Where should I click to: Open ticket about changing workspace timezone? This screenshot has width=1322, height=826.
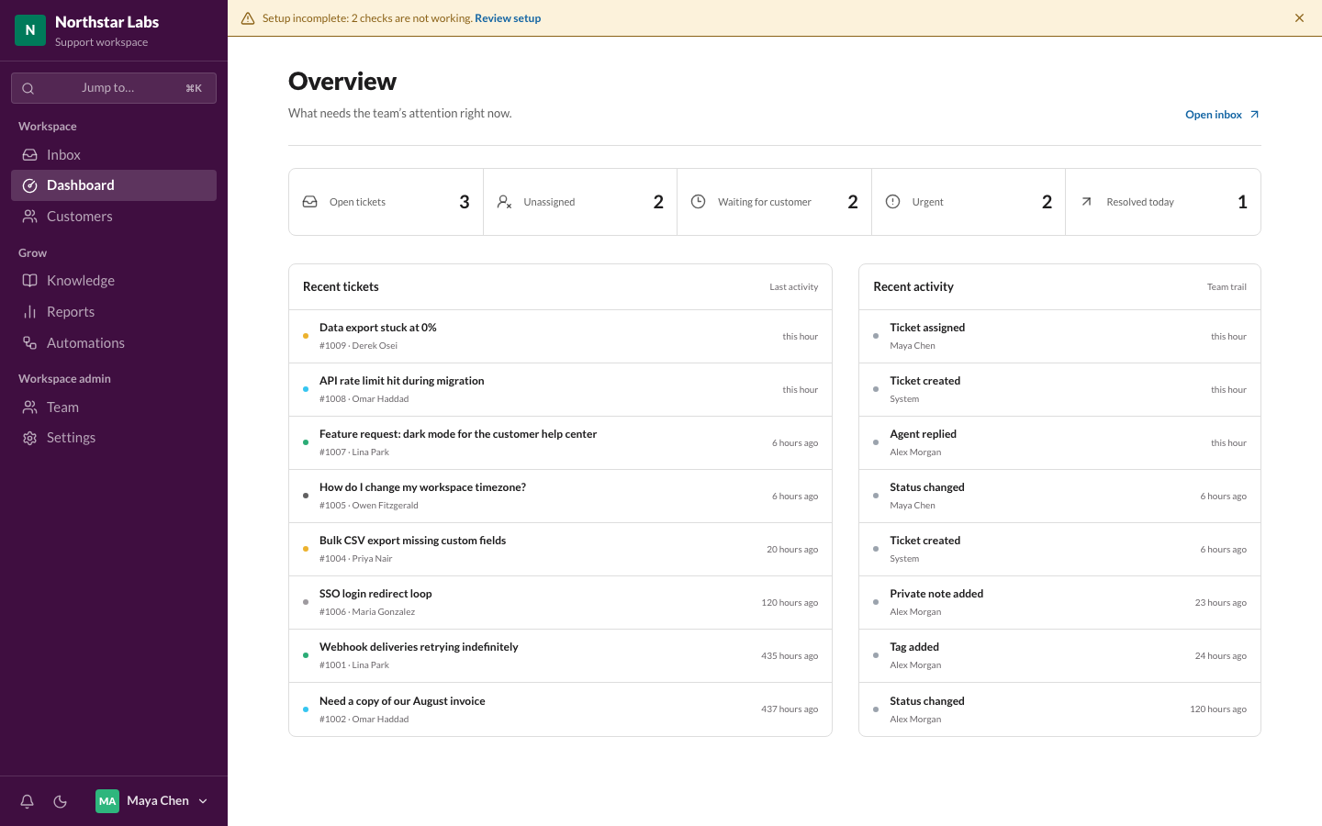tap(560, 497)
